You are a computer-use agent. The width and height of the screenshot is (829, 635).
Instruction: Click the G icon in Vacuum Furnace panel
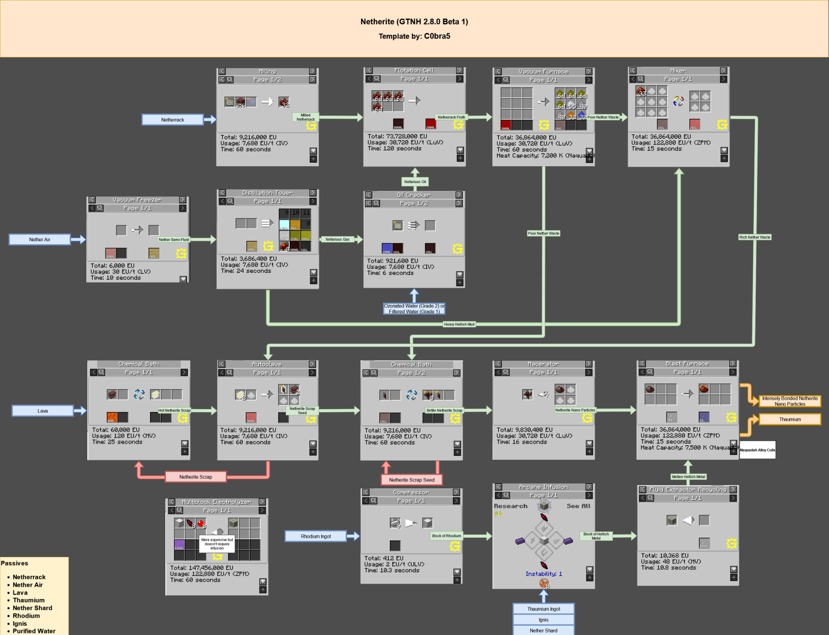pos(544,125)
